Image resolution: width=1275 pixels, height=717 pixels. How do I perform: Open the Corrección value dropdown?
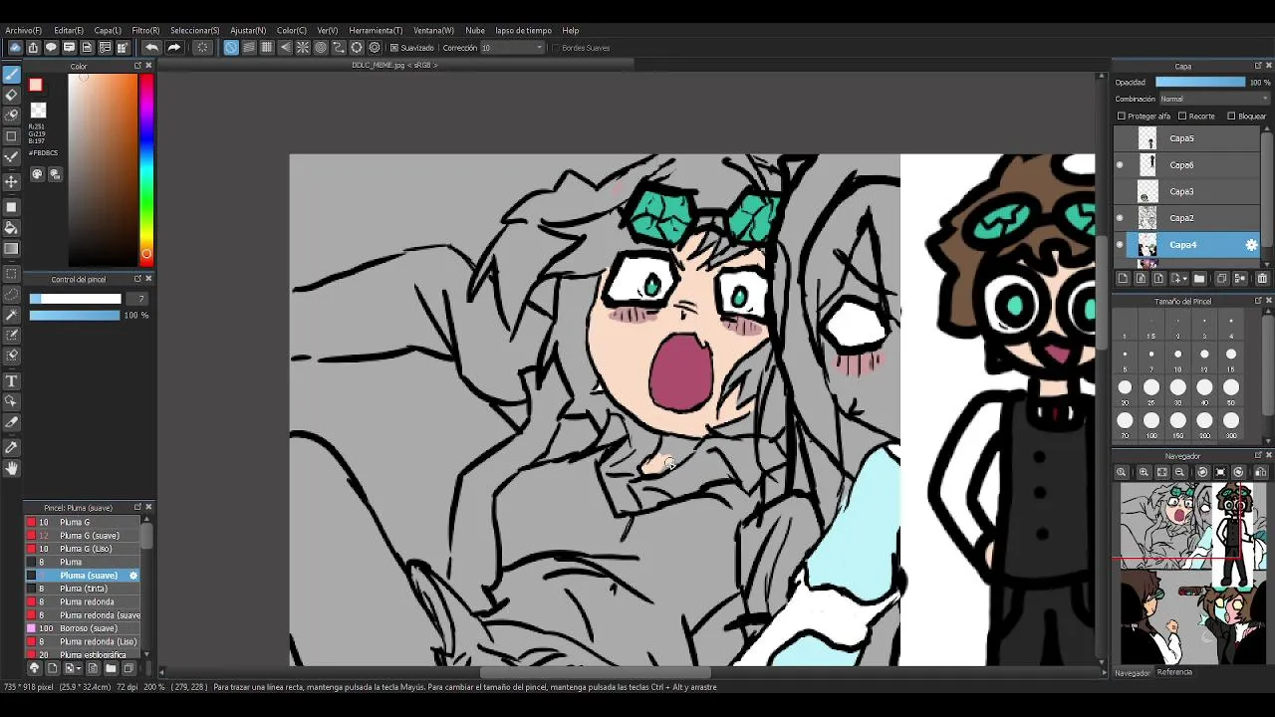513,48
